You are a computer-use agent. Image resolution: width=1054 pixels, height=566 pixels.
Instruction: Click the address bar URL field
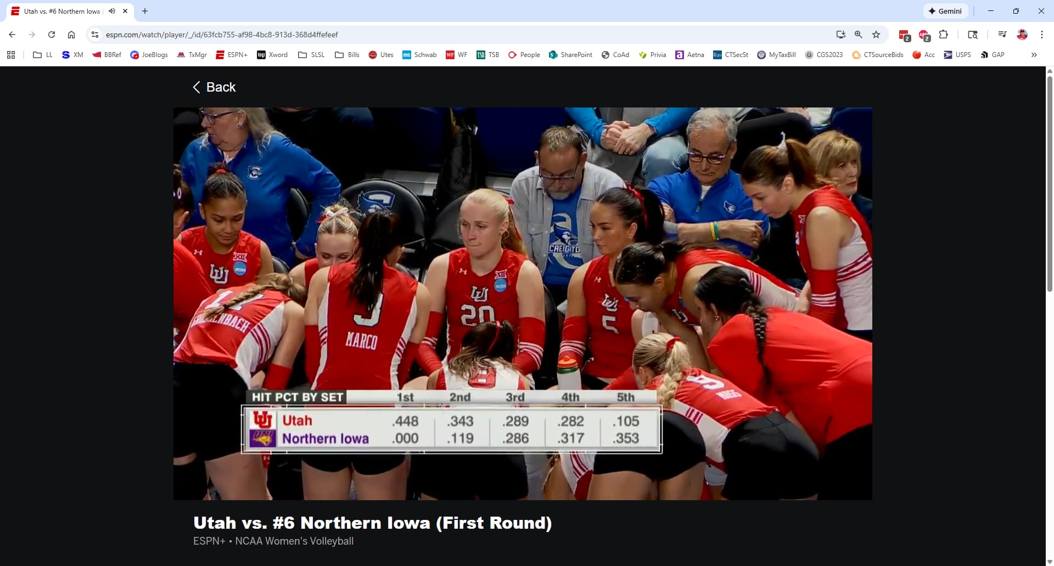[439, 35]
